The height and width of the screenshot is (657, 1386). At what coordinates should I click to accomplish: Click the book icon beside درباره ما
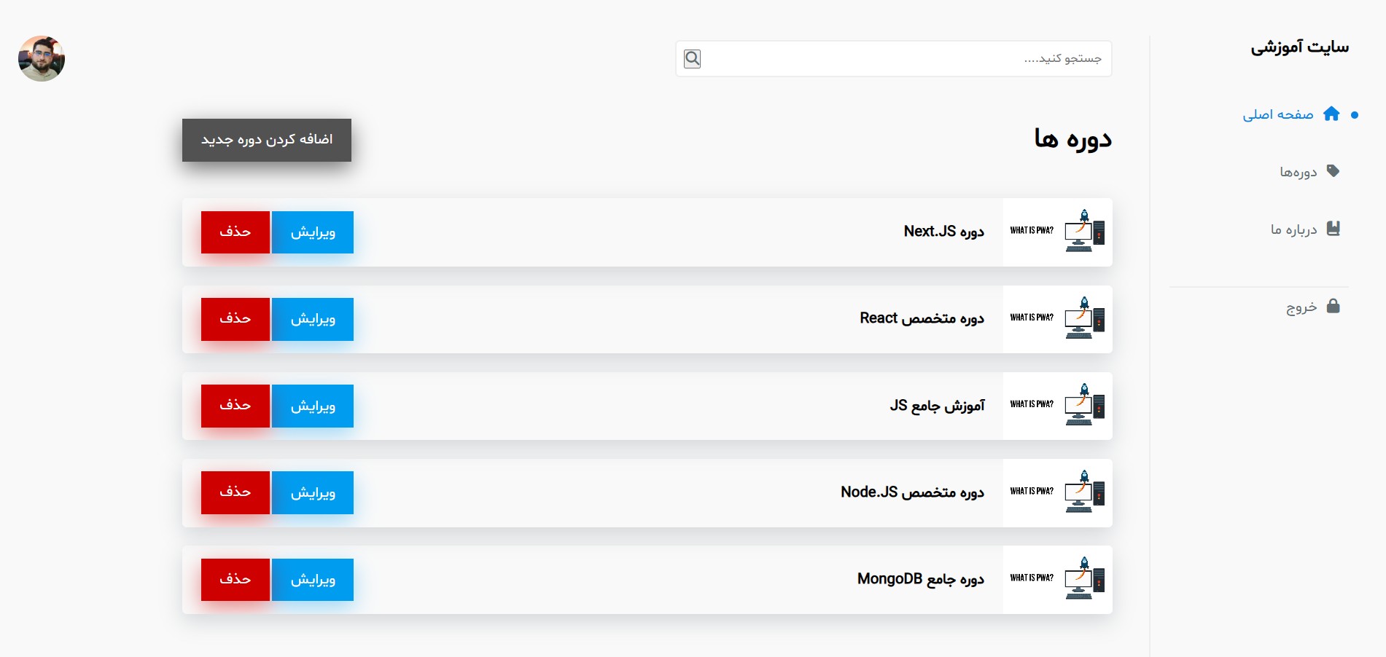point(1333,228)
